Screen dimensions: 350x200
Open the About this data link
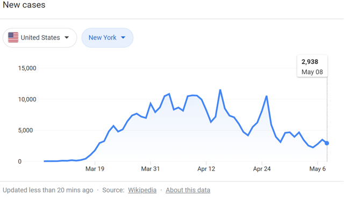click(188, 190)
